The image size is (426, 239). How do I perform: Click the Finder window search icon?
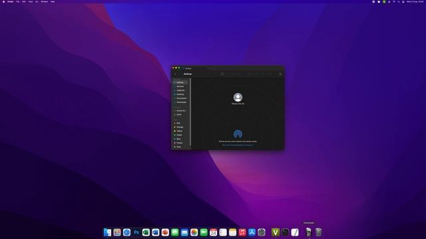(x=280, y=74)
